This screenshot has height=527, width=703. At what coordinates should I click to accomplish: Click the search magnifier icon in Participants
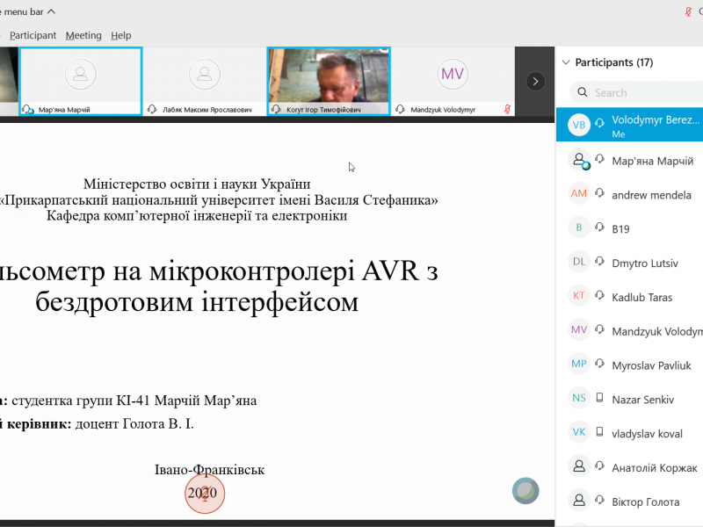[583, 92]
